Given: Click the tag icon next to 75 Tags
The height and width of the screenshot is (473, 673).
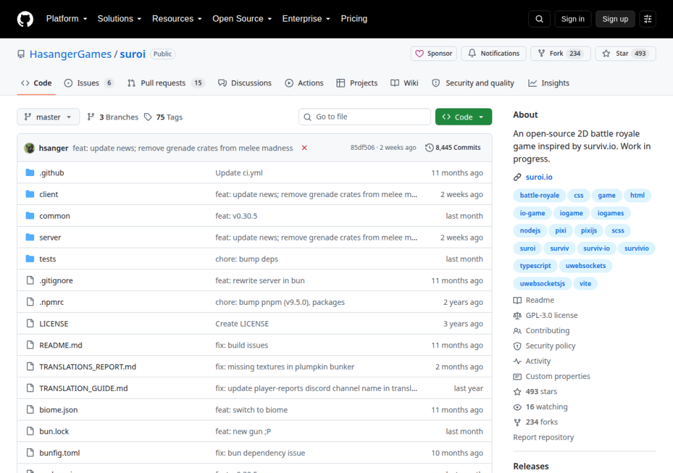Looking at the screenshot, I should (x=148, y=117).
